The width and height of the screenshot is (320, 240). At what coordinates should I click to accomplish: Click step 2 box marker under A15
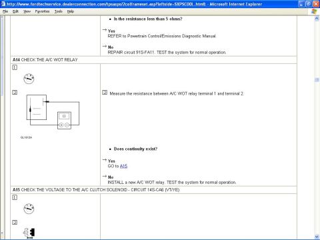(x=15, y=223)
